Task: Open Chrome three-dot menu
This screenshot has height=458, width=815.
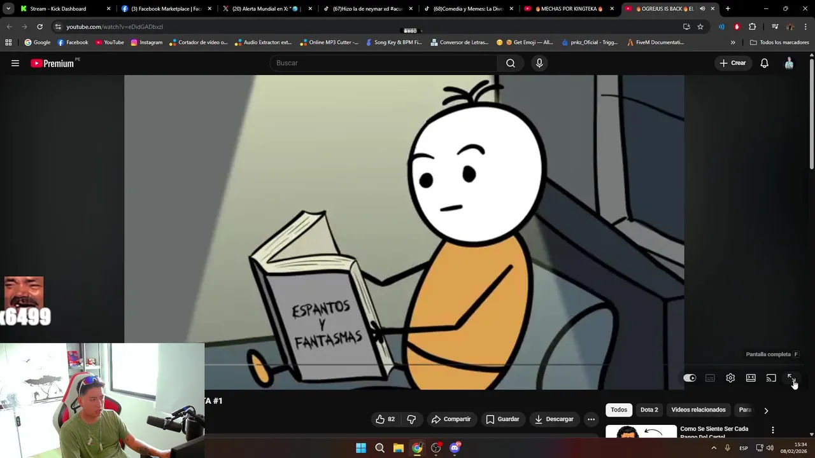Action: click(805, 27)
